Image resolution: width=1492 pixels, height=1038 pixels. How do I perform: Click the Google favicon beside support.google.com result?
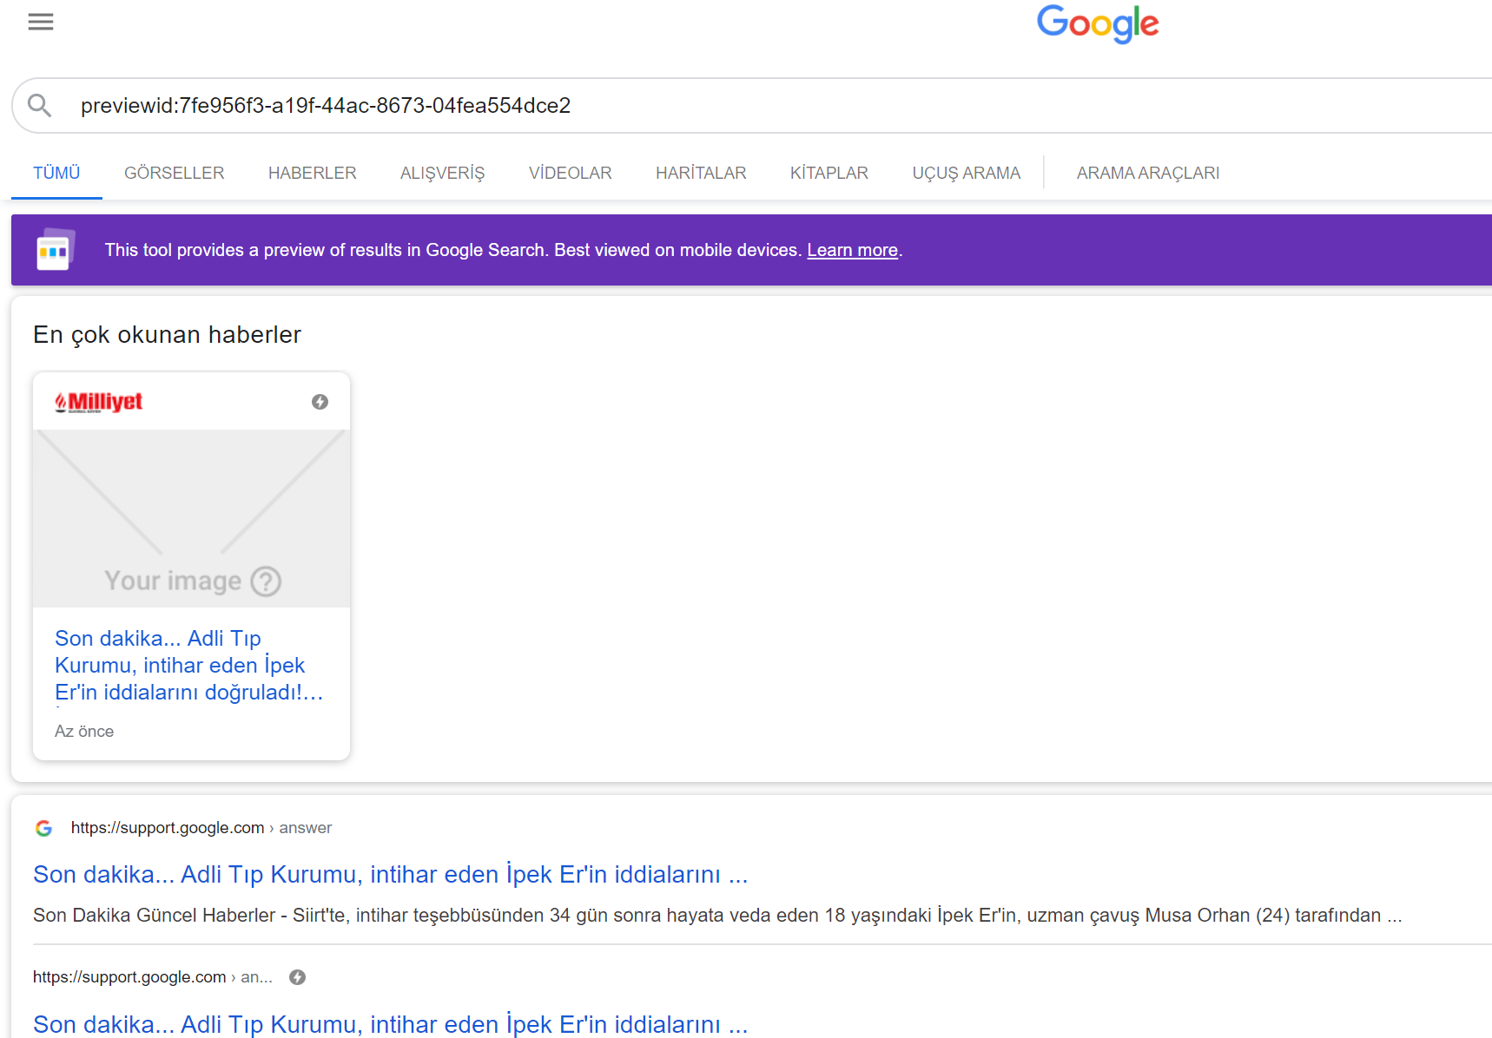pos(43,828)
